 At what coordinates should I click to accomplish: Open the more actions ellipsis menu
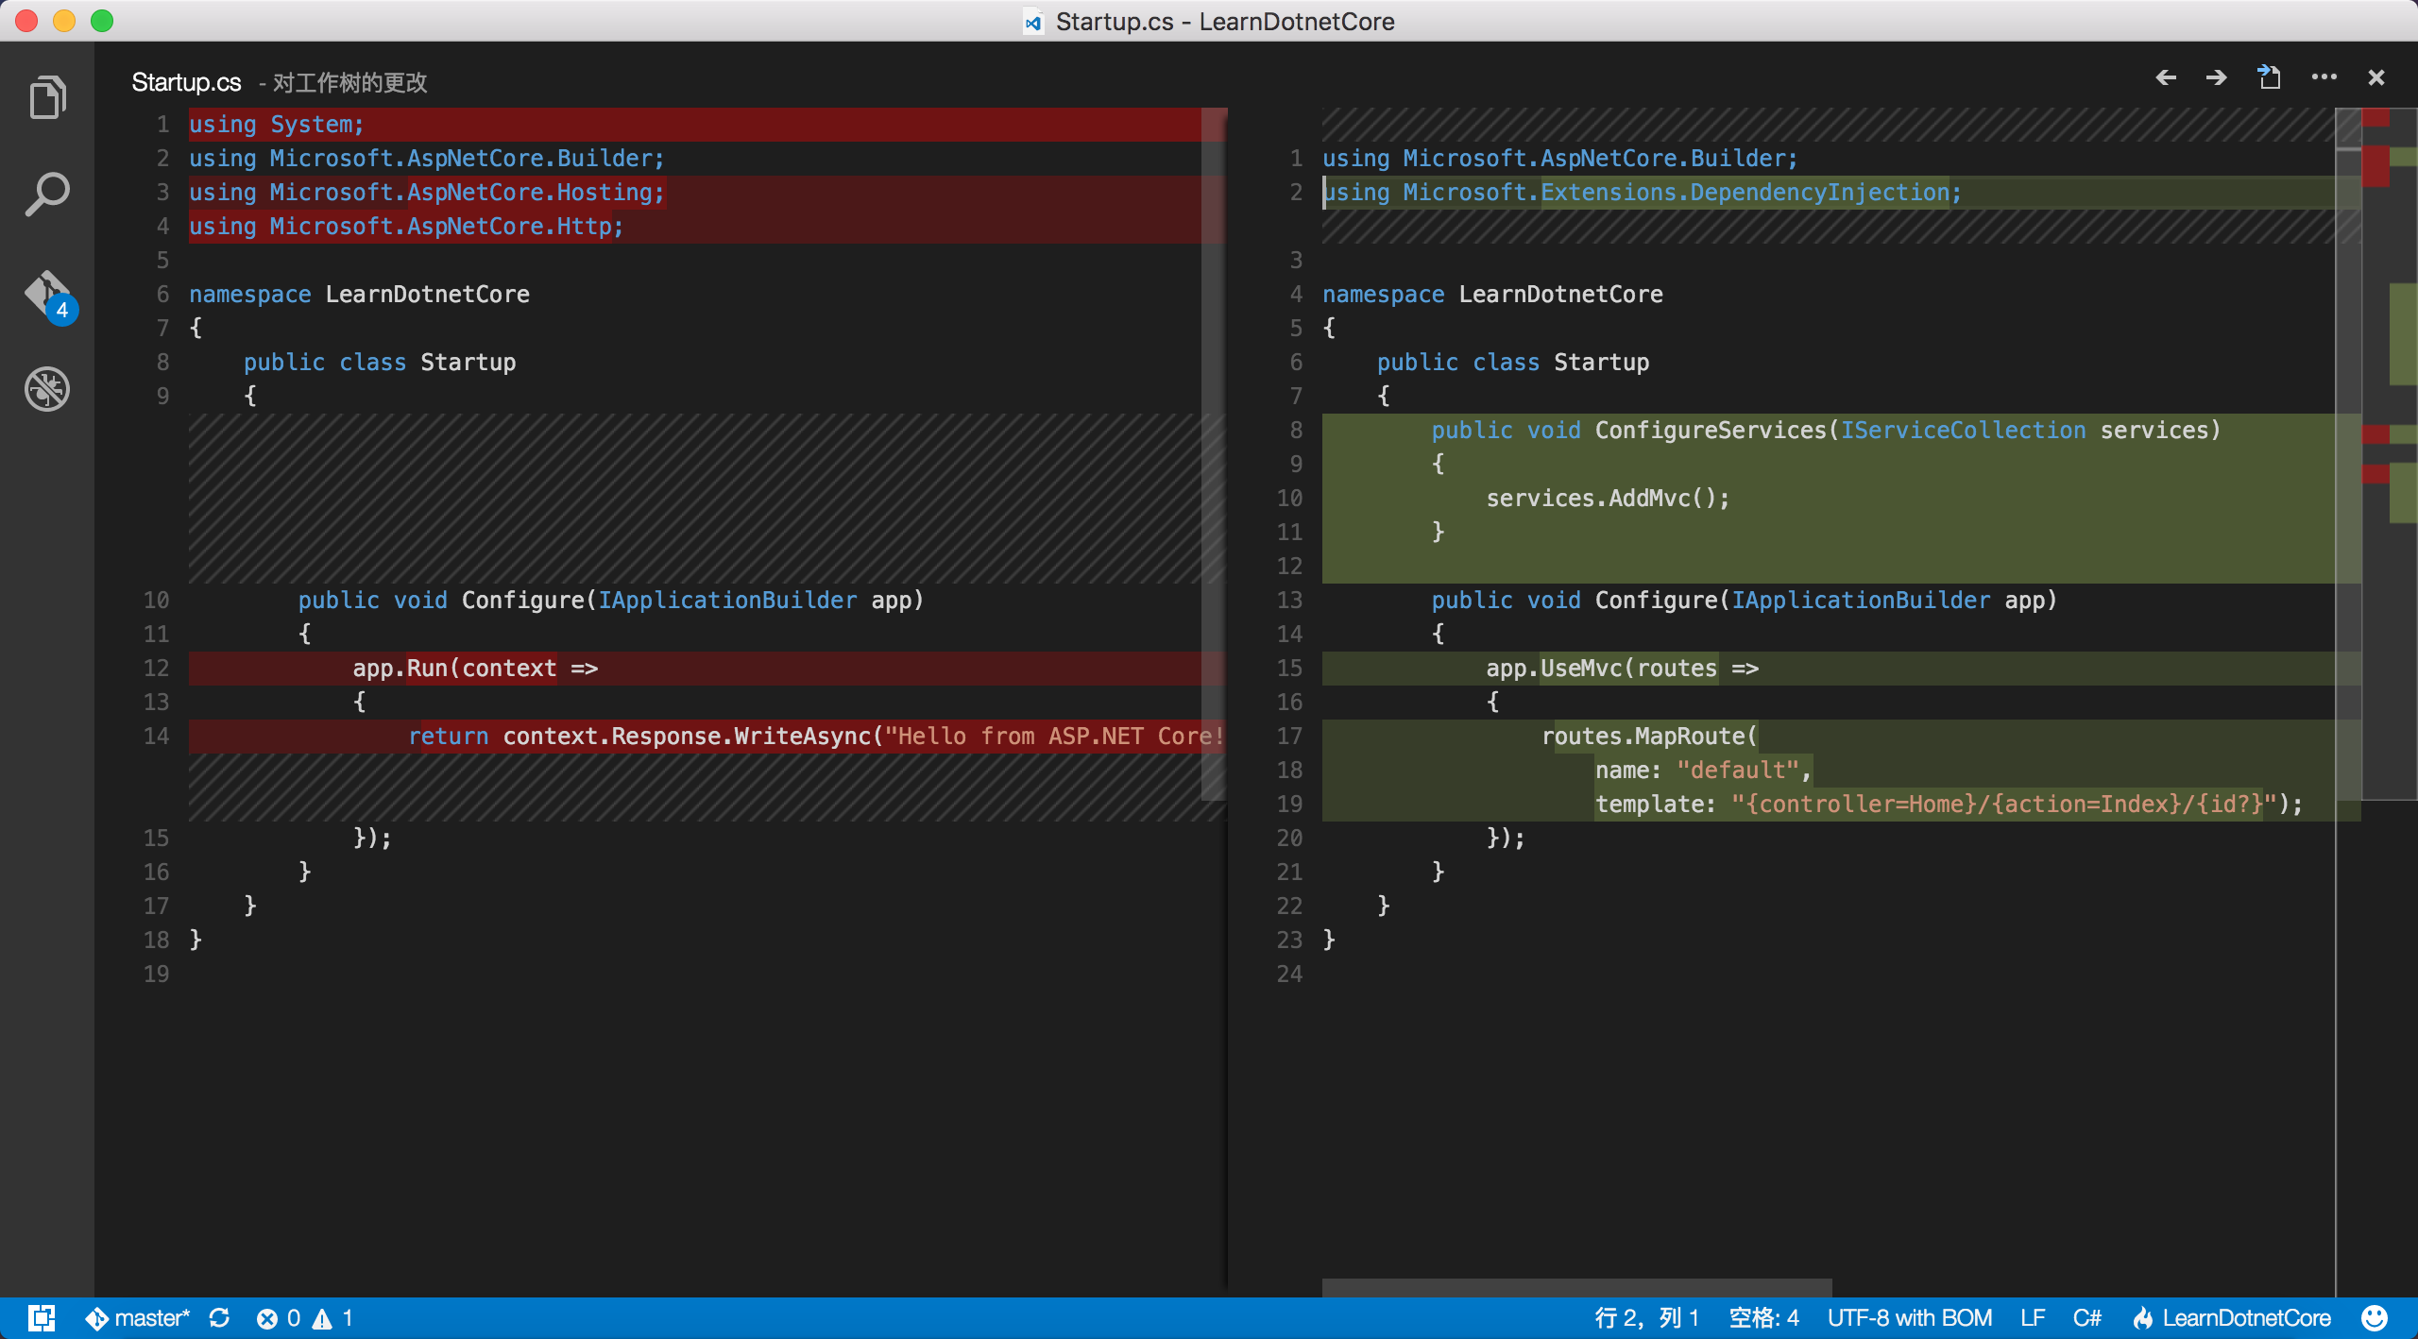tap(2324, 77)
